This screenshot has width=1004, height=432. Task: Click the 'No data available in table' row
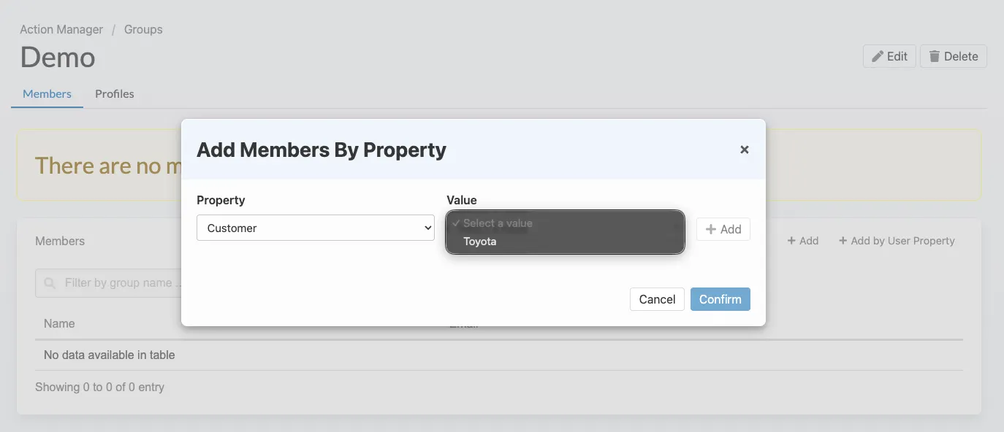[110, 355]
